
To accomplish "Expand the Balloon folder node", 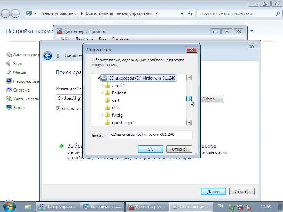I will [102, 93].
